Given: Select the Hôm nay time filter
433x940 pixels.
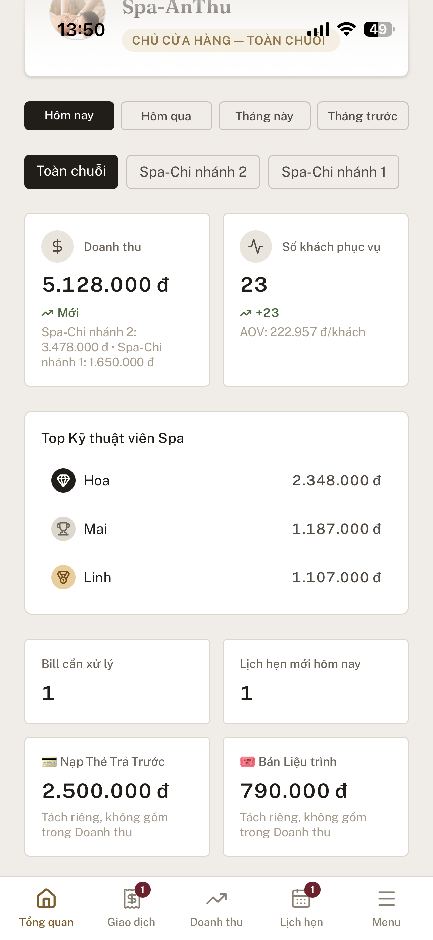Looking at the screenshot, I should [69, 116].
